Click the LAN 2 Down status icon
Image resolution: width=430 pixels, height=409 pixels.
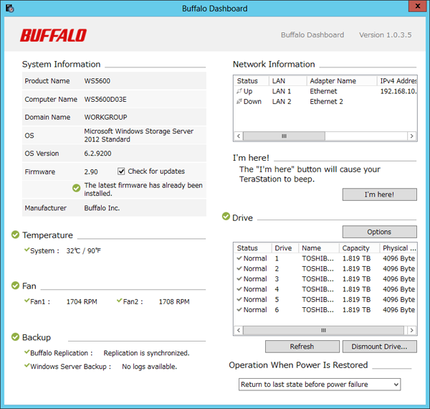[240, 102]
